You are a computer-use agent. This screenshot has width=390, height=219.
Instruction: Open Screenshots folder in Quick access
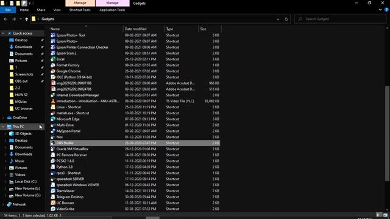click(x=24, y=74)
